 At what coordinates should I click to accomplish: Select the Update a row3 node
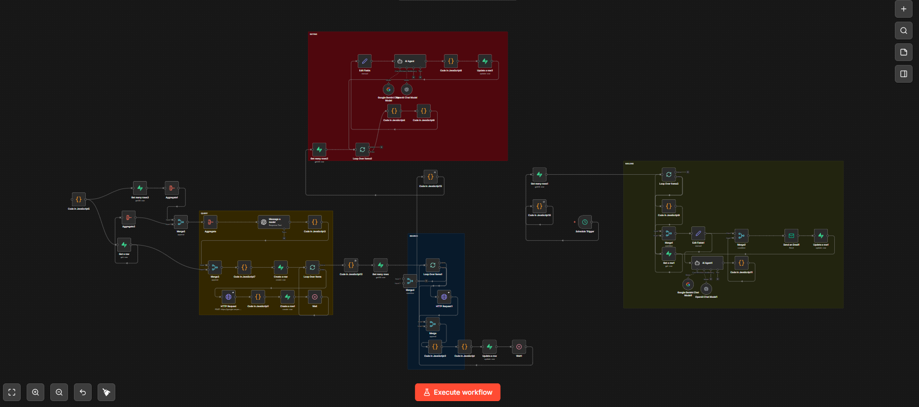pos(485,61)
